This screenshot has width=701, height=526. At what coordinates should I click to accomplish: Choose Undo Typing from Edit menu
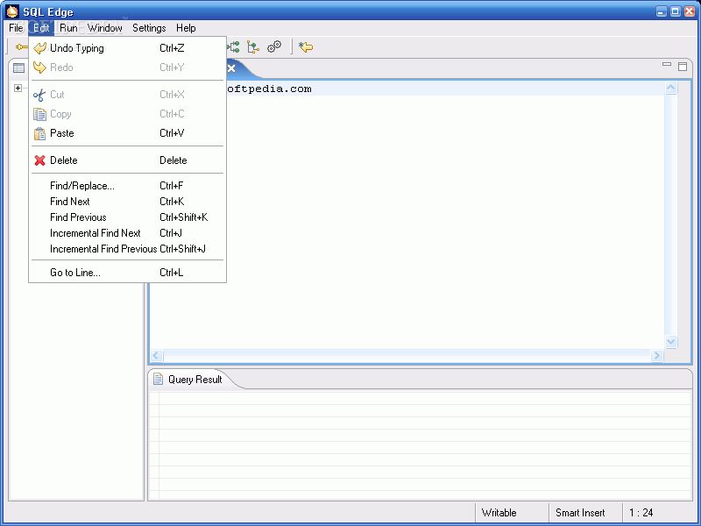[127, 48]
